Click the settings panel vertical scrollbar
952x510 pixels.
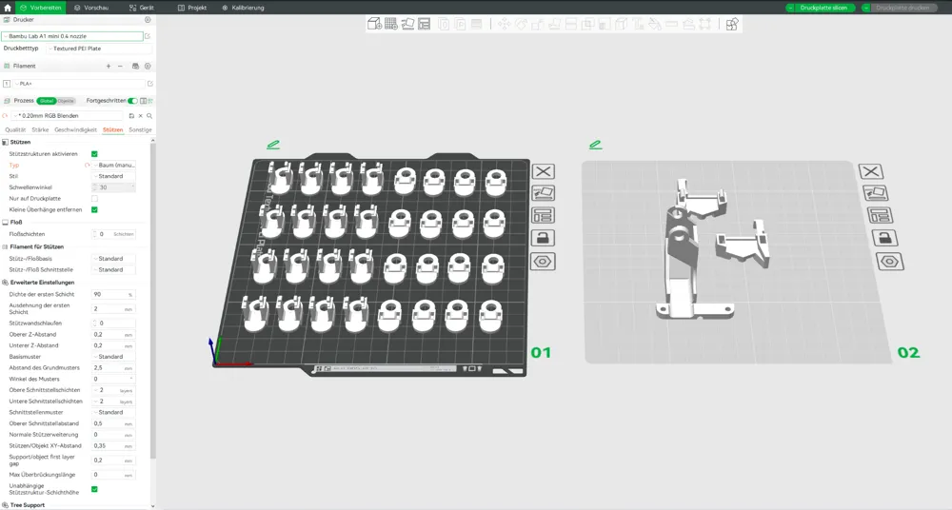[x=153, y=301]
